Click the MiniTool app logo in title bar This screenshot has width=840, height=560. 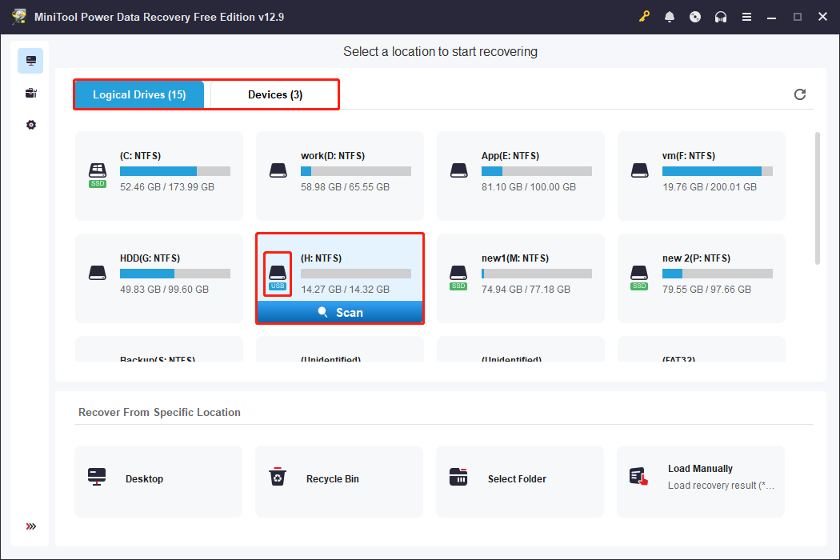(19, 17)
